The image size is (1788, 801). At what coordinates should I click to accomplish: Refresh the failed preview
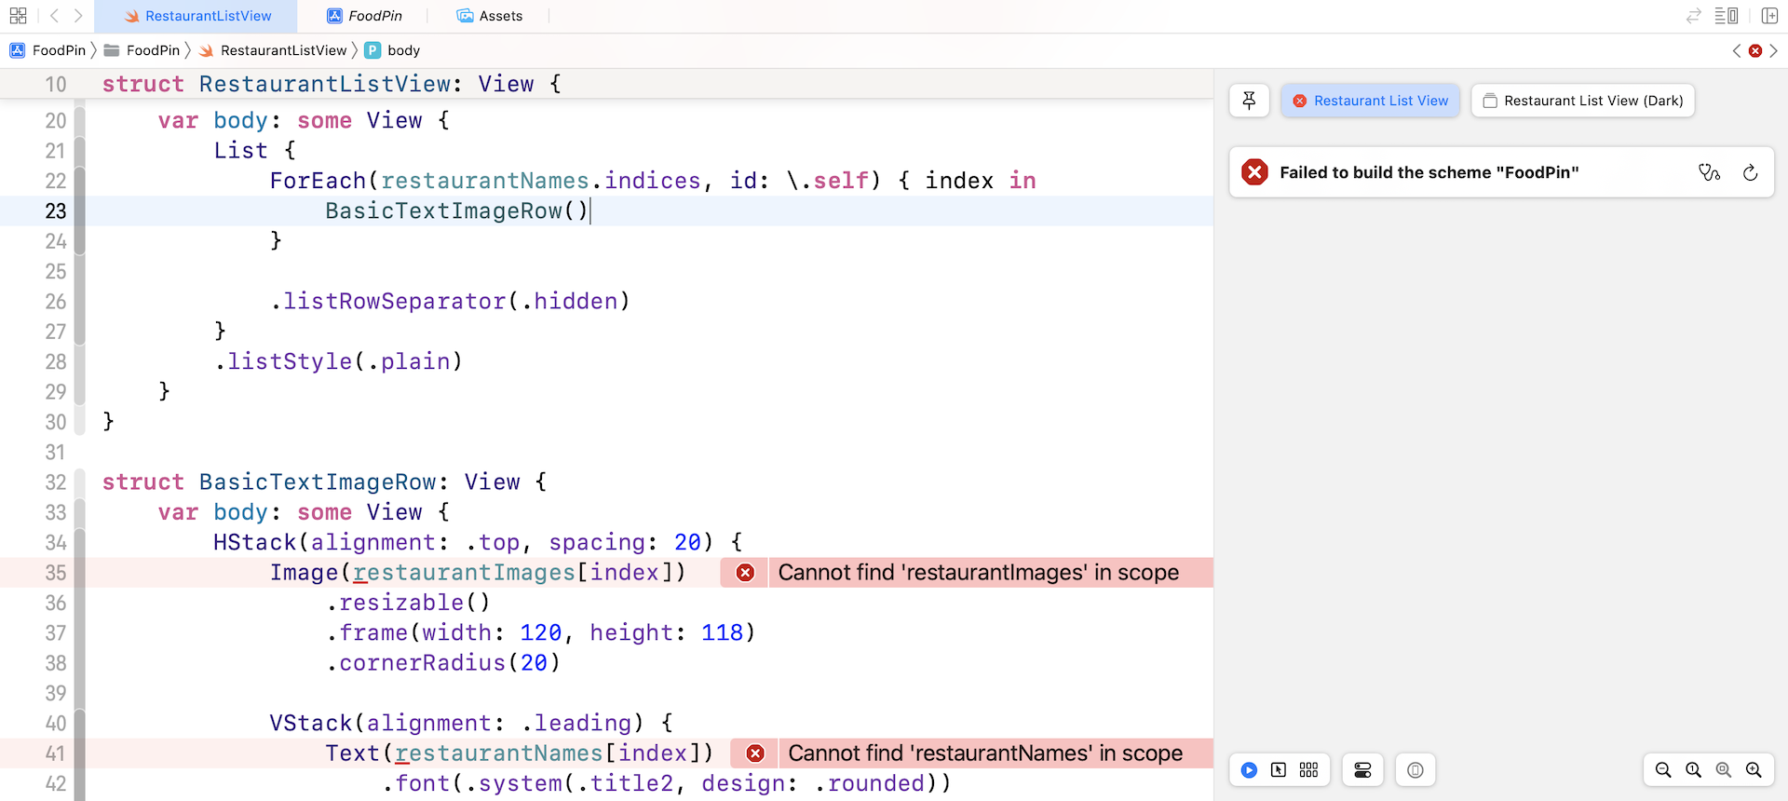1751,172
